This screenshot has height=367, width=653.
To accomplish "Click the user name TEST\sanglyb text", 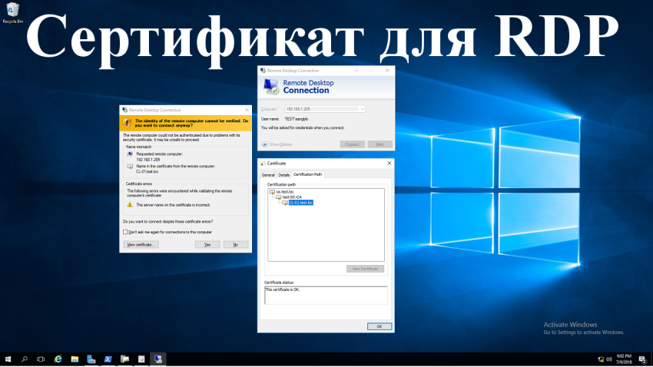I will pos(296,119).
